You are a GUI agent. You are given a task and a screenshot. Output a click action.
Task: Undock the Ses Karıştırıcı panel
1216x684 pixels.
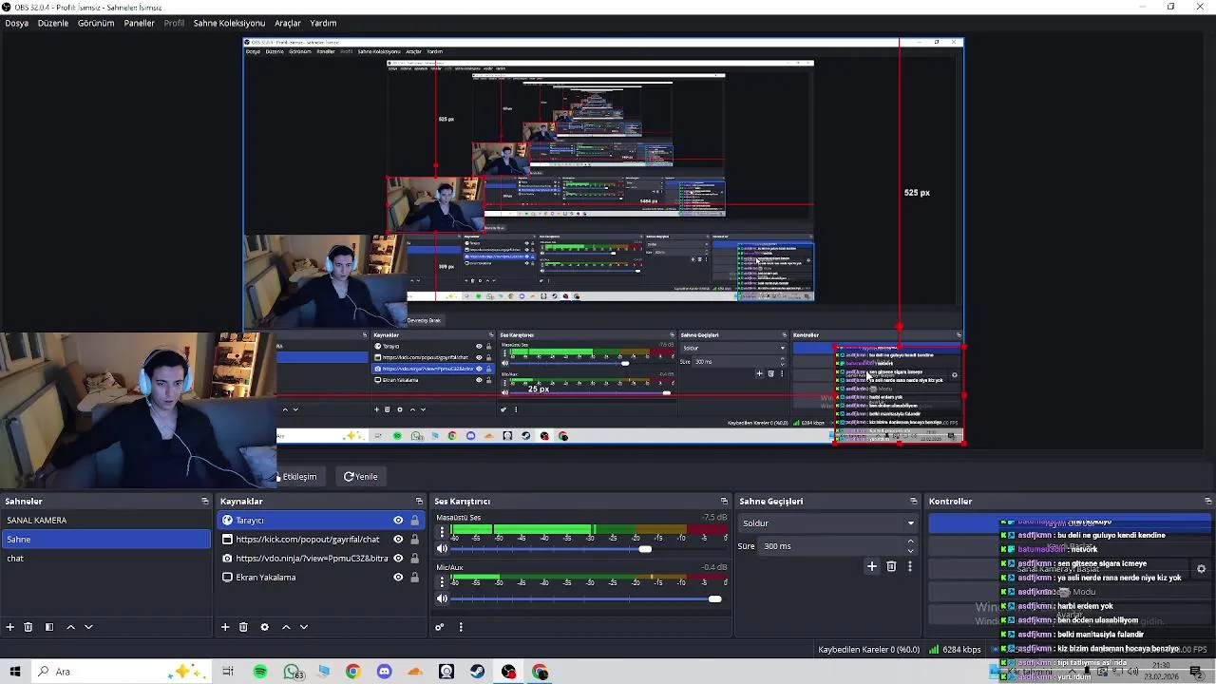[724, 502]
